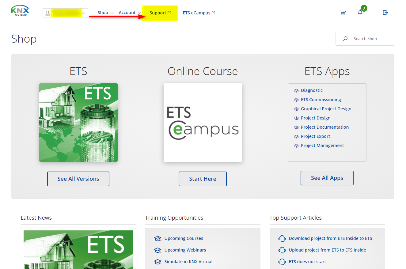Open the Shop dropdown menu

[105, 13]
